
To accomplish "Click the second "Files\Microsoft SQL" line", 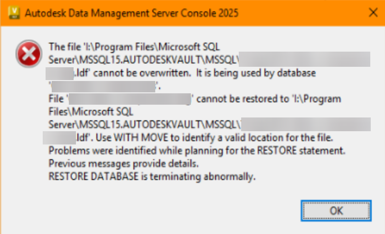I will 91,112.
